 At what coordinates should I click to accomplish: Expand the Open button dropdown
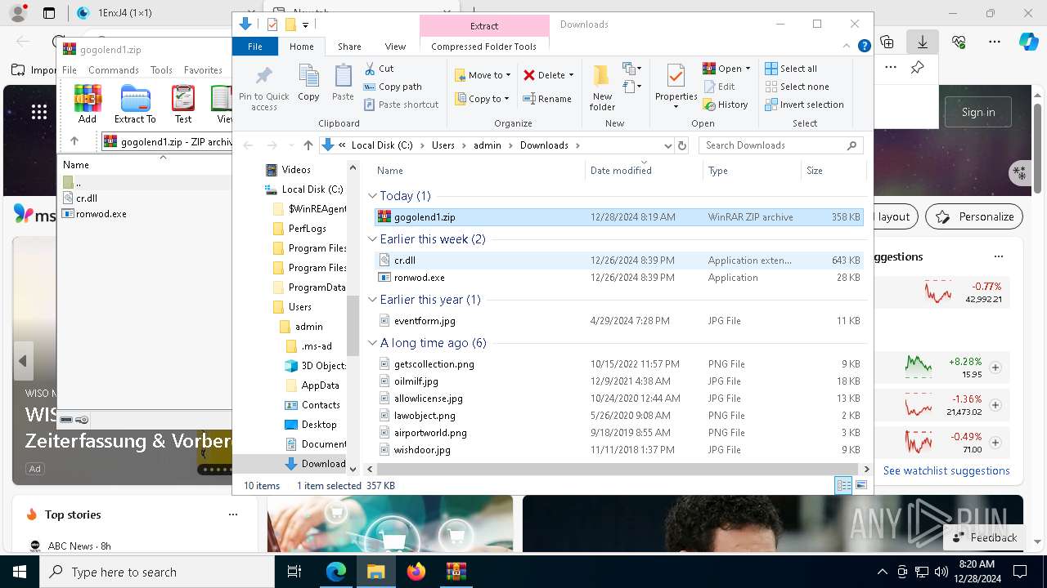[748, 69]
